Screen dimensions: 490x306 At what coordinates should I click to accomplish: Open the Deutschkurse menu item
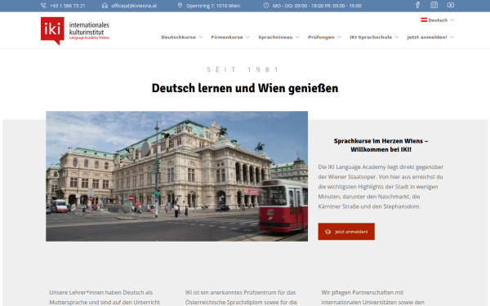click(178, 38)
